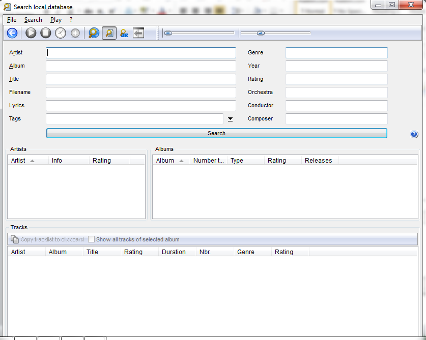The height and width of the screenshot is (340, 426).
Task: Click Copy tracklist to clipboard
Action: (x=47, y=239)
